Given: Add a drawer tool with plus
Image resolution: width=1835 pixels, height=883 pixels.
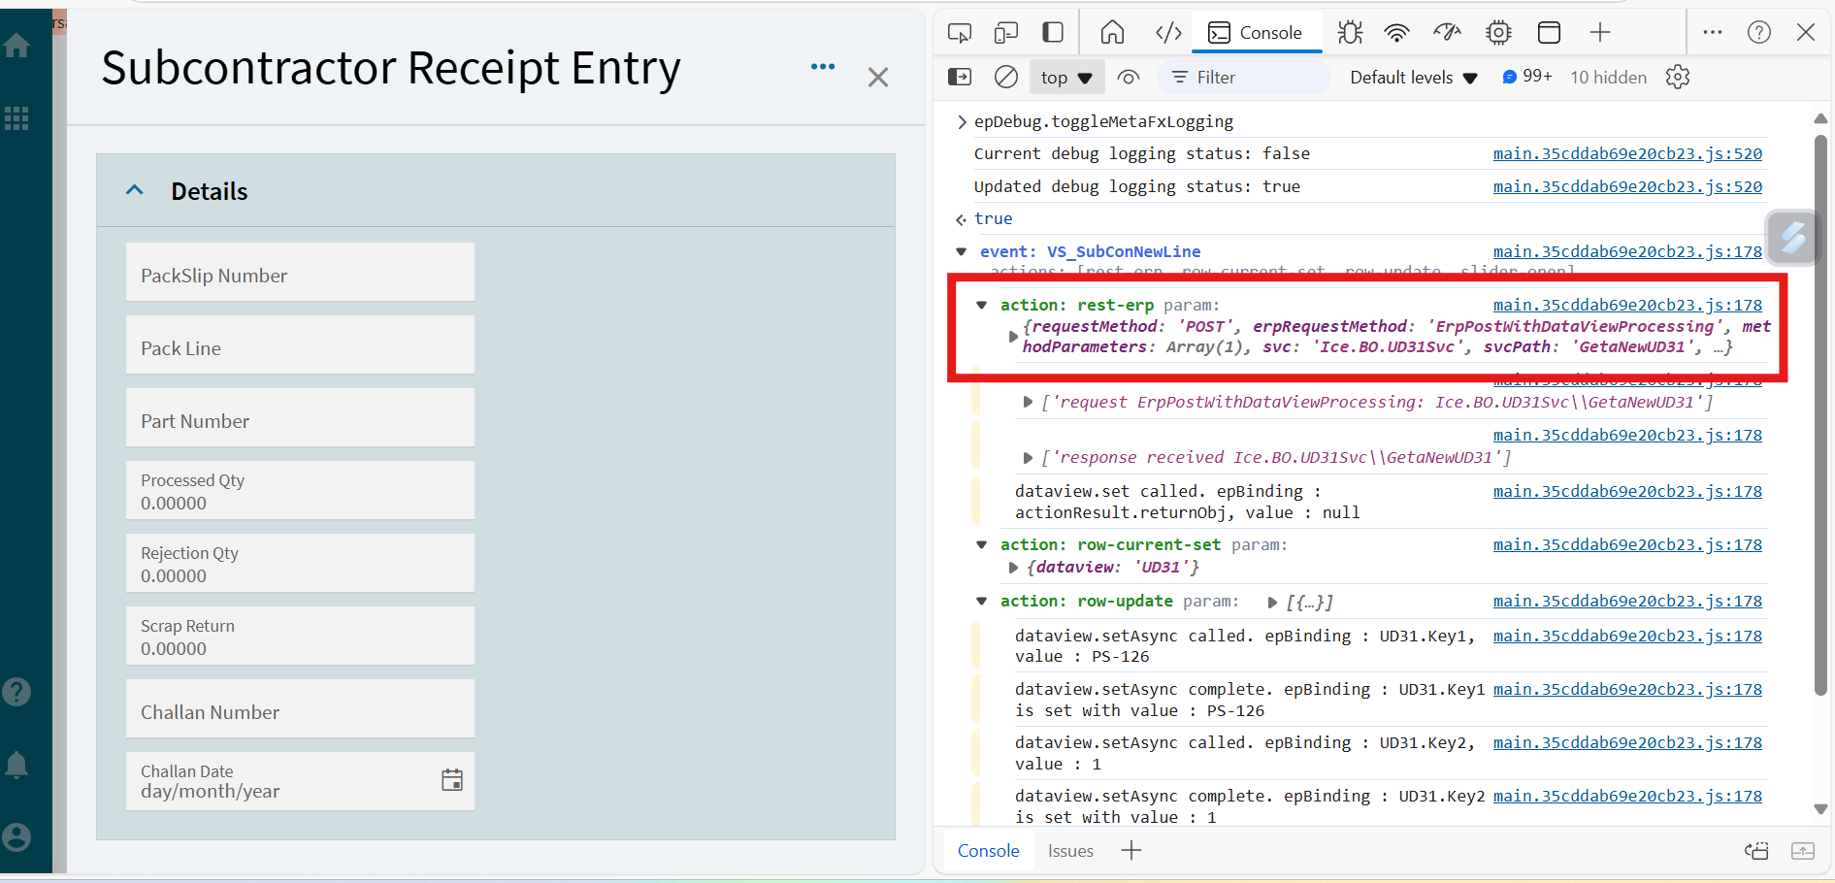Looking at the screenshot, I should tap(1131, 851).
